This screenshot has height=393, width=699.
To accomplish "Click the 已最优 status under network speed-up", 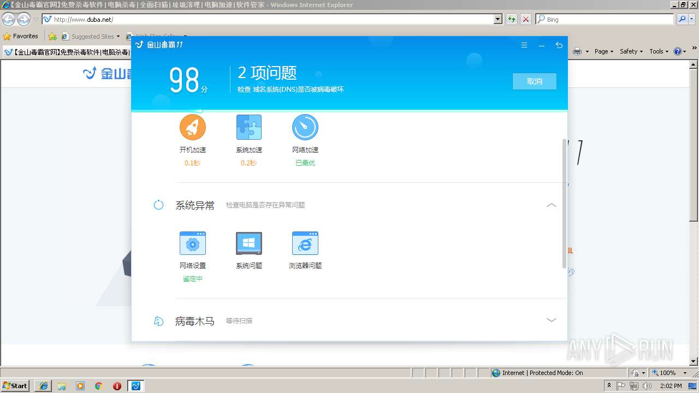I will 305,163.
